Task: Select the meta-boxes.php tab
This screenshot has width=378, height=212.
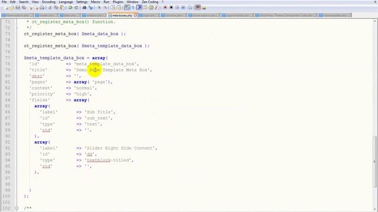Action: [122, 15]
